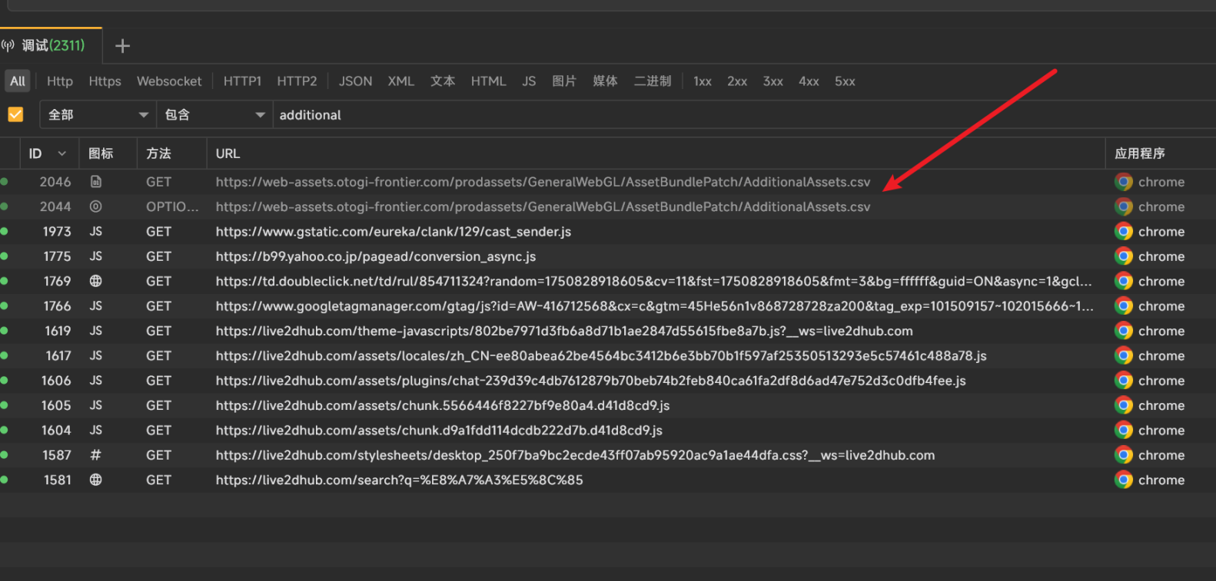Click the JS icon for request 1617

(96, 355)
